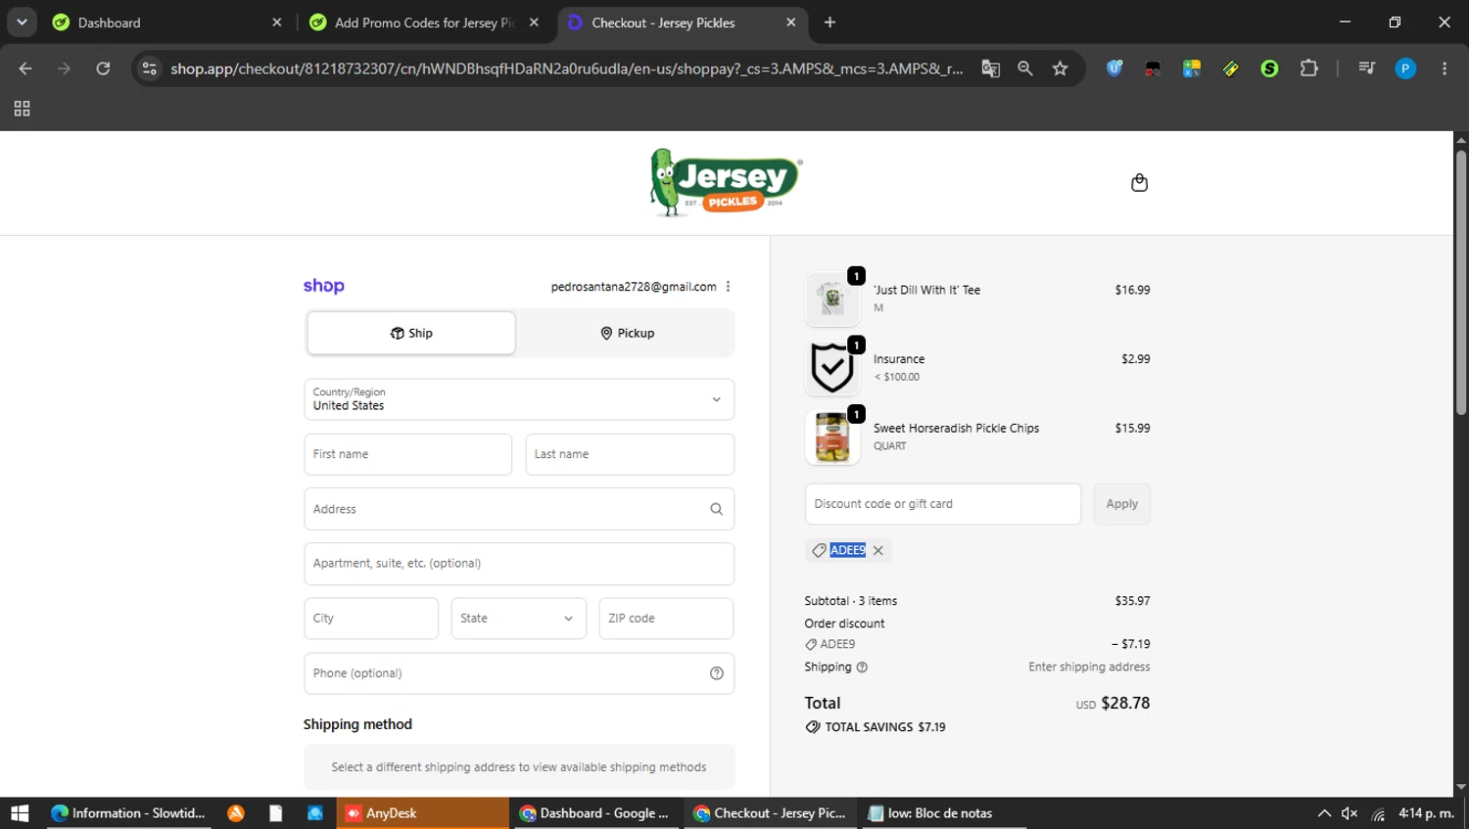The height and width of the screenshot is (829, 1469).
Task: Click the green tag extension icon
Action: pos(1231,69)
